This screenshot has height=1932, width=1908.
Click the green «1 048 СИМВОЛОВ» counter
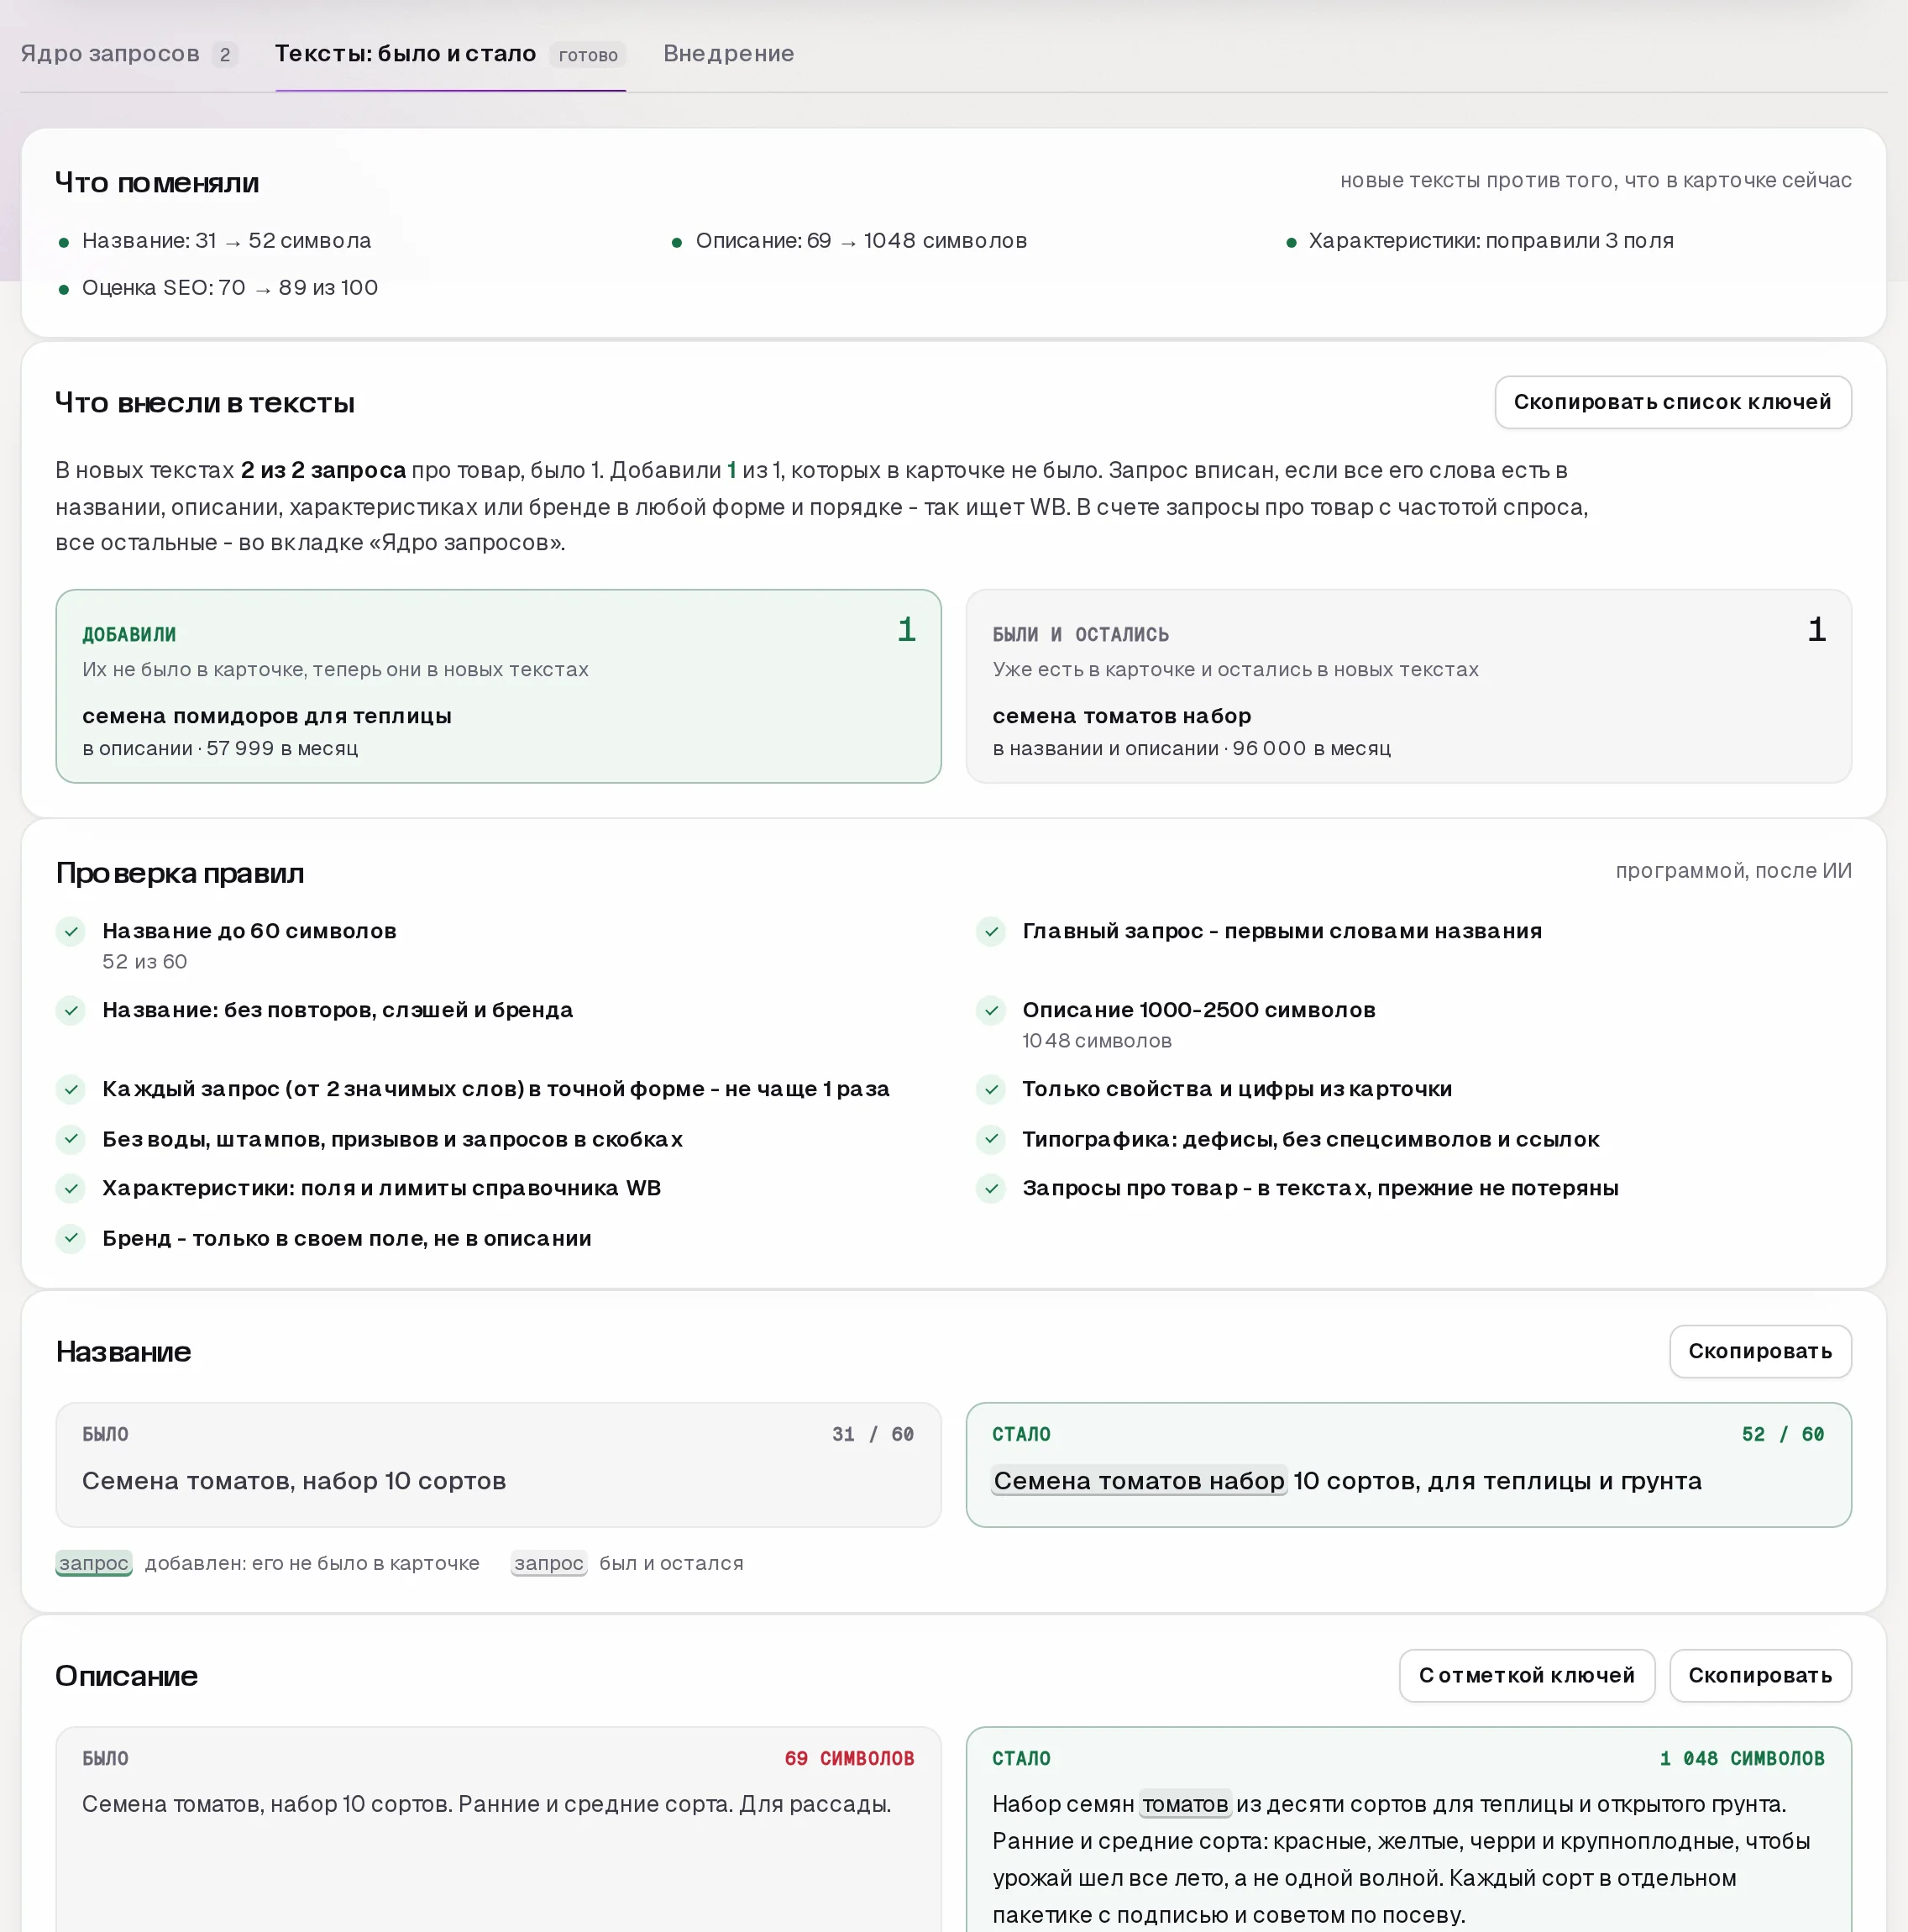[1742, 1758]
